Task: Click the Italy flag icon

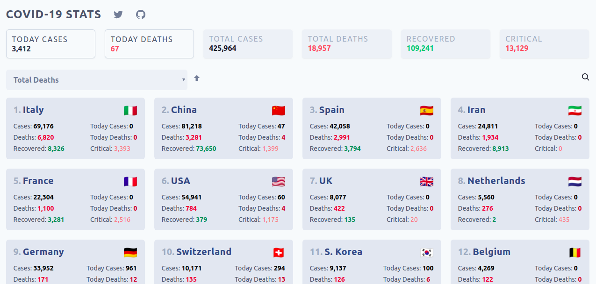Action: click(130, 111)
